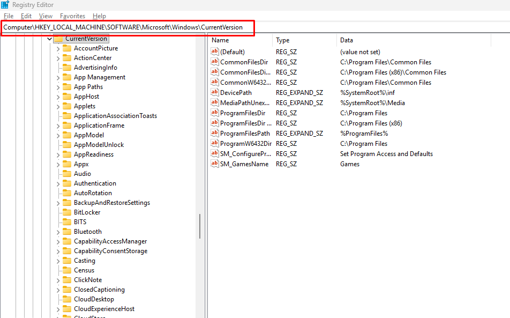The image size is (510, 318).
Task: Select the DevicePath value icon
Action: (215, 93)
